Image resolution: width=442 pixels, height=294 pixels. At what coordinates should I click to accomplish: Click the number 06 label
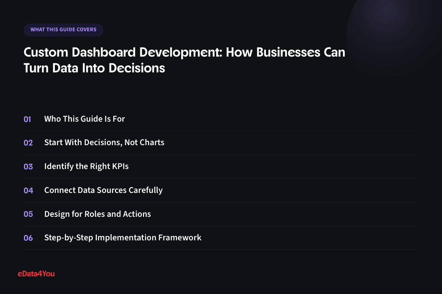28,238
